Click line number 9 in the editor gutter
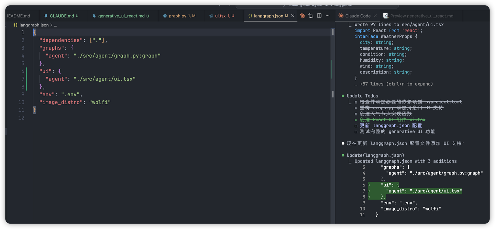 tap(23, 95)
